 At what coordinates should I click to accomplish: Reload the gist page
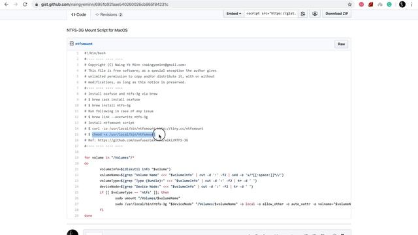[x=25, y=5]
